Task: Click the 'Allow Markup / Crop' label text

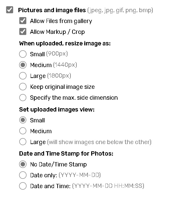Action: (57, 32)
